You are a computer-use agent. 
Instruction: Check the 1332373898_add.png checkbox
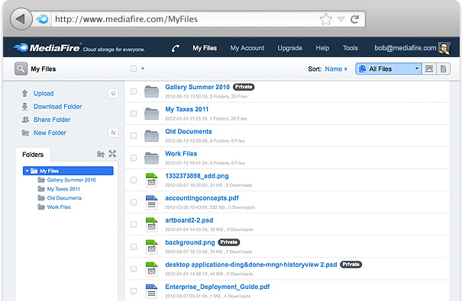point(134,180)
